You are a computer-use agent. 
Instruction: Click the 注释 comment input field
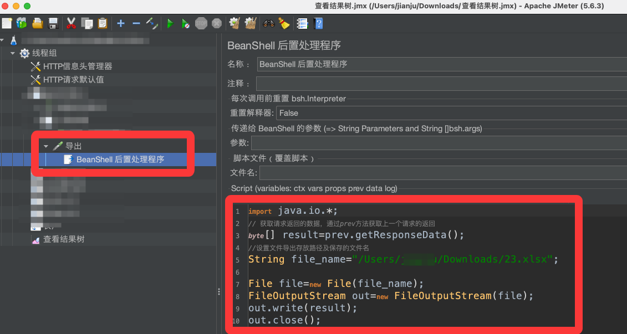[x=441, y=84]
